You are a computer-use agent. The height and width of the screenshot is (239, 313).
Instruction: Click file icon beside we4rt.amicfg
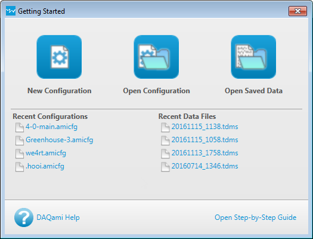[x=20, y=154]
